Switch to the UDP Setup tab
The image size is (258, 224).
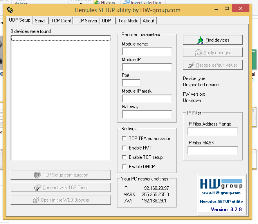click(x=20, y=20)
